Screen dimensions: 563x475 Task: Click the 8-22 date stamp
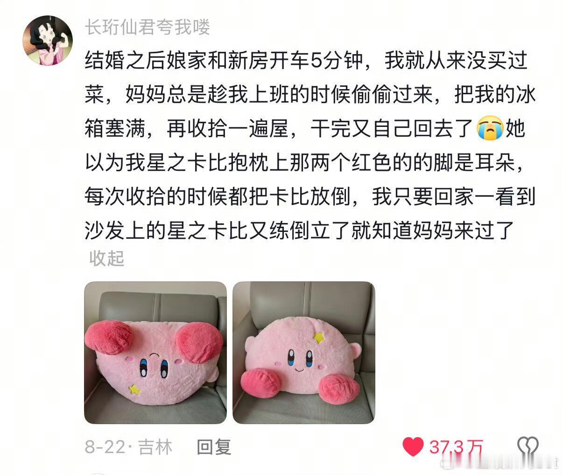[105, 447]
